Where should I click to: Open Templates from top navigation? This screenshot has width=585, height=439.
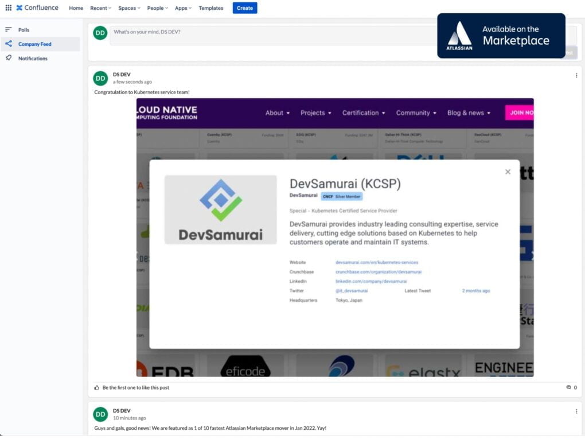click(211, 8)
